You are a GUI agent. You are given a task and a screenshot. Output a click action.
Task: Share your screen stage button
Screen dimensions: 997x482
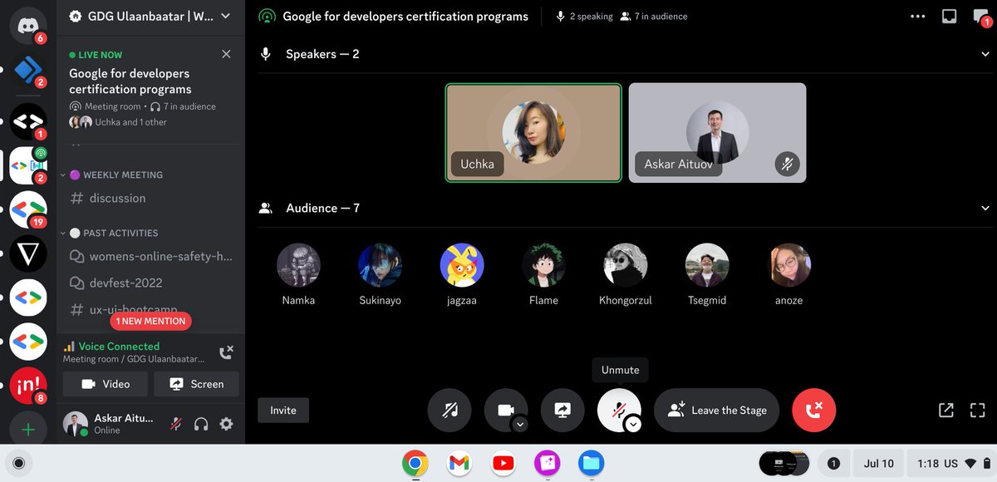click(x=562, y=410)
